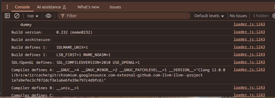This screenshot has width=275, height=98.
Task: Open the top context dropdown
Action: pos(33,16)
